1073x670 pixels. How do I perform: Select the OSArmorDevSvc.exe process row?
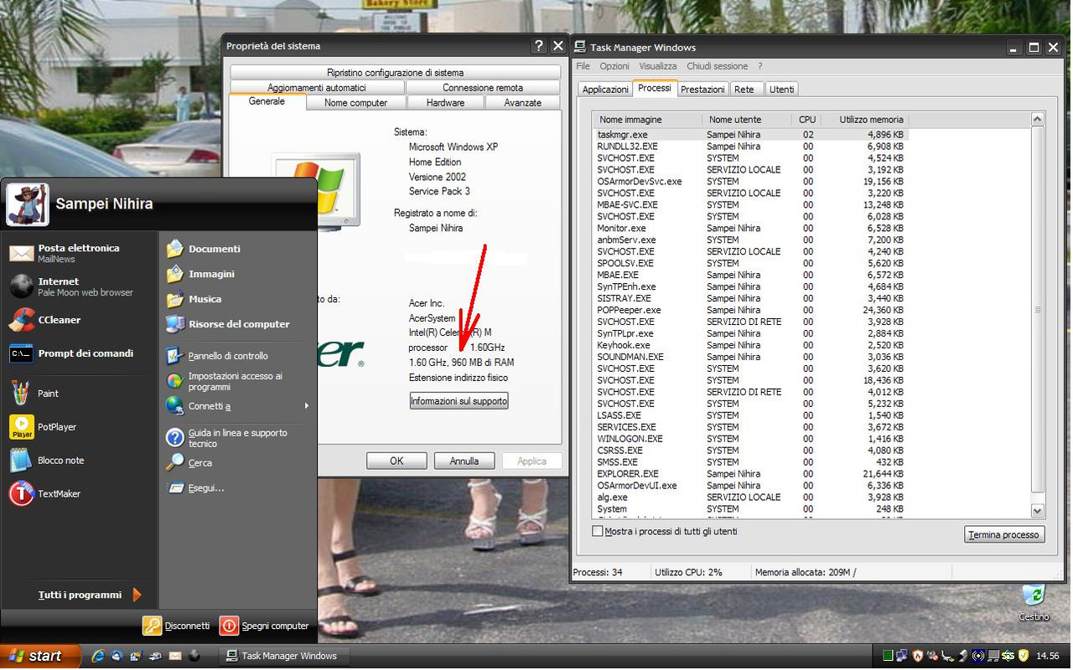(x=750, y=181)
